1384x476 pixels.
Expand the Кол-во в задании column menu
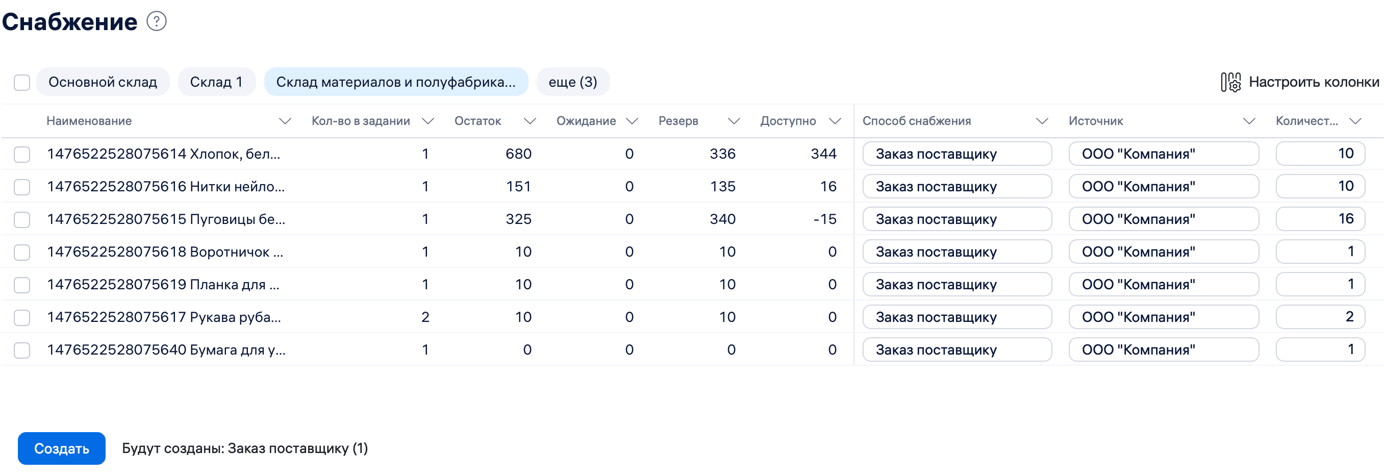coord(427,121)
